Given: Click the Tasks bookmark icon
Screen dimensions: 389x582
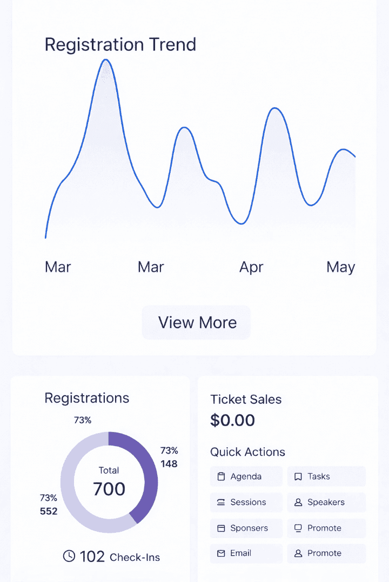Looking at the screenshot, I should [x=298, y=477].
